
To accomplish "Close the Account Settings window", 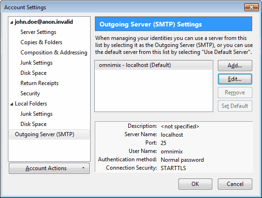I will 251,7.
